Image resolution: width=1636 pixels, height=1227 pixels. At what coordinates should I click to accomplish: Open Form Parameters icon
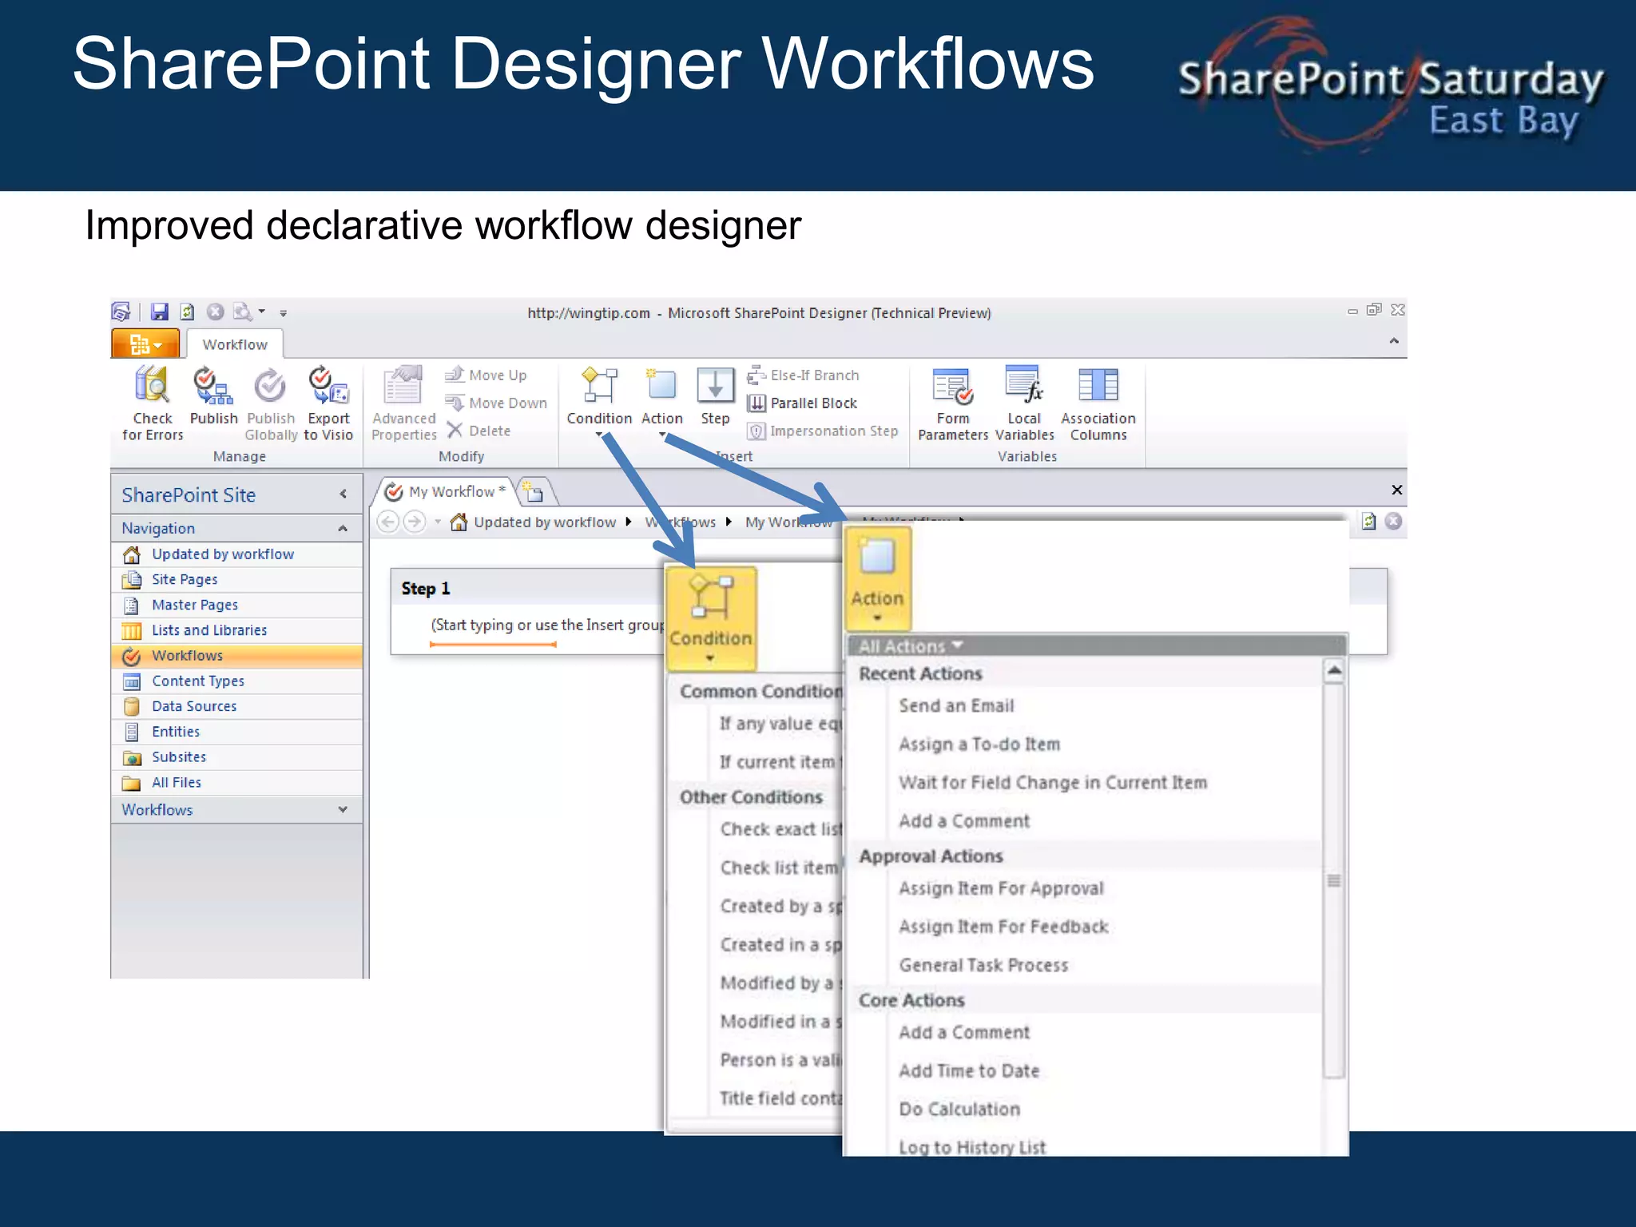[x=952, y=387]
